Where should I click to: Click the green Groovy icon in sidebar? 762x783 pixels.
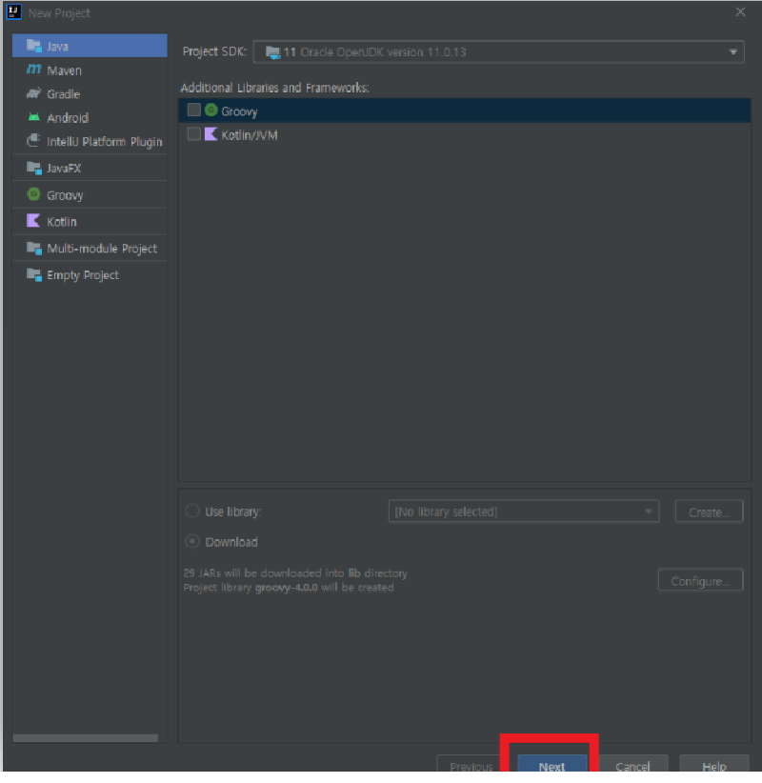pos(34,194)
